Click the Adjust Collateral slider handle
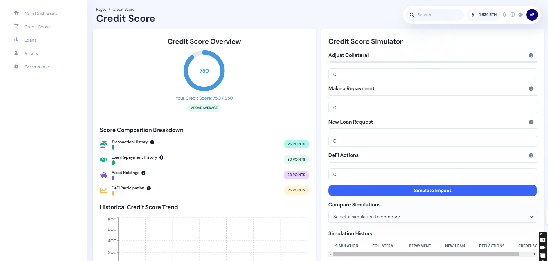548x261 pixels. 329,62
